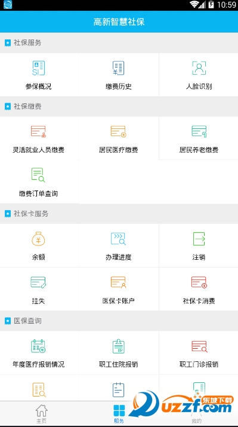Image resolution: width=238 pixels, height=427 pixels.
Task: Select the 服务 services tab
Action: [x=119, y=414]
